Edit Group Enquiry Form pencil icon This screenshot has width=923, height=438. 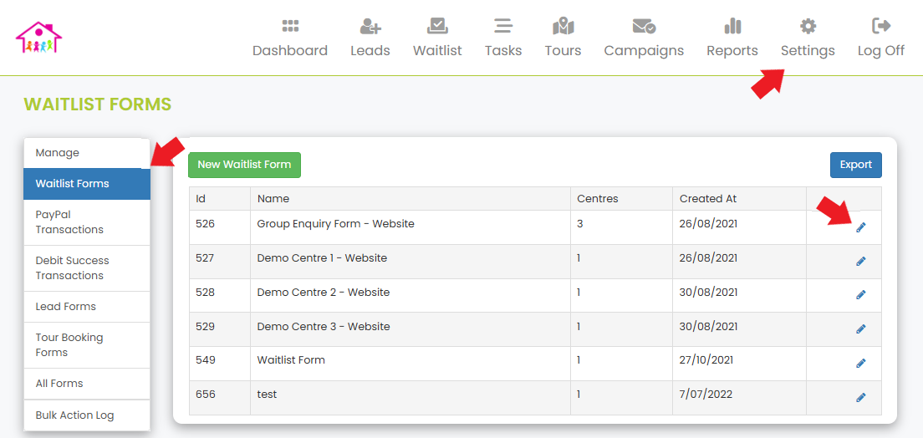(x=860, y=227)
